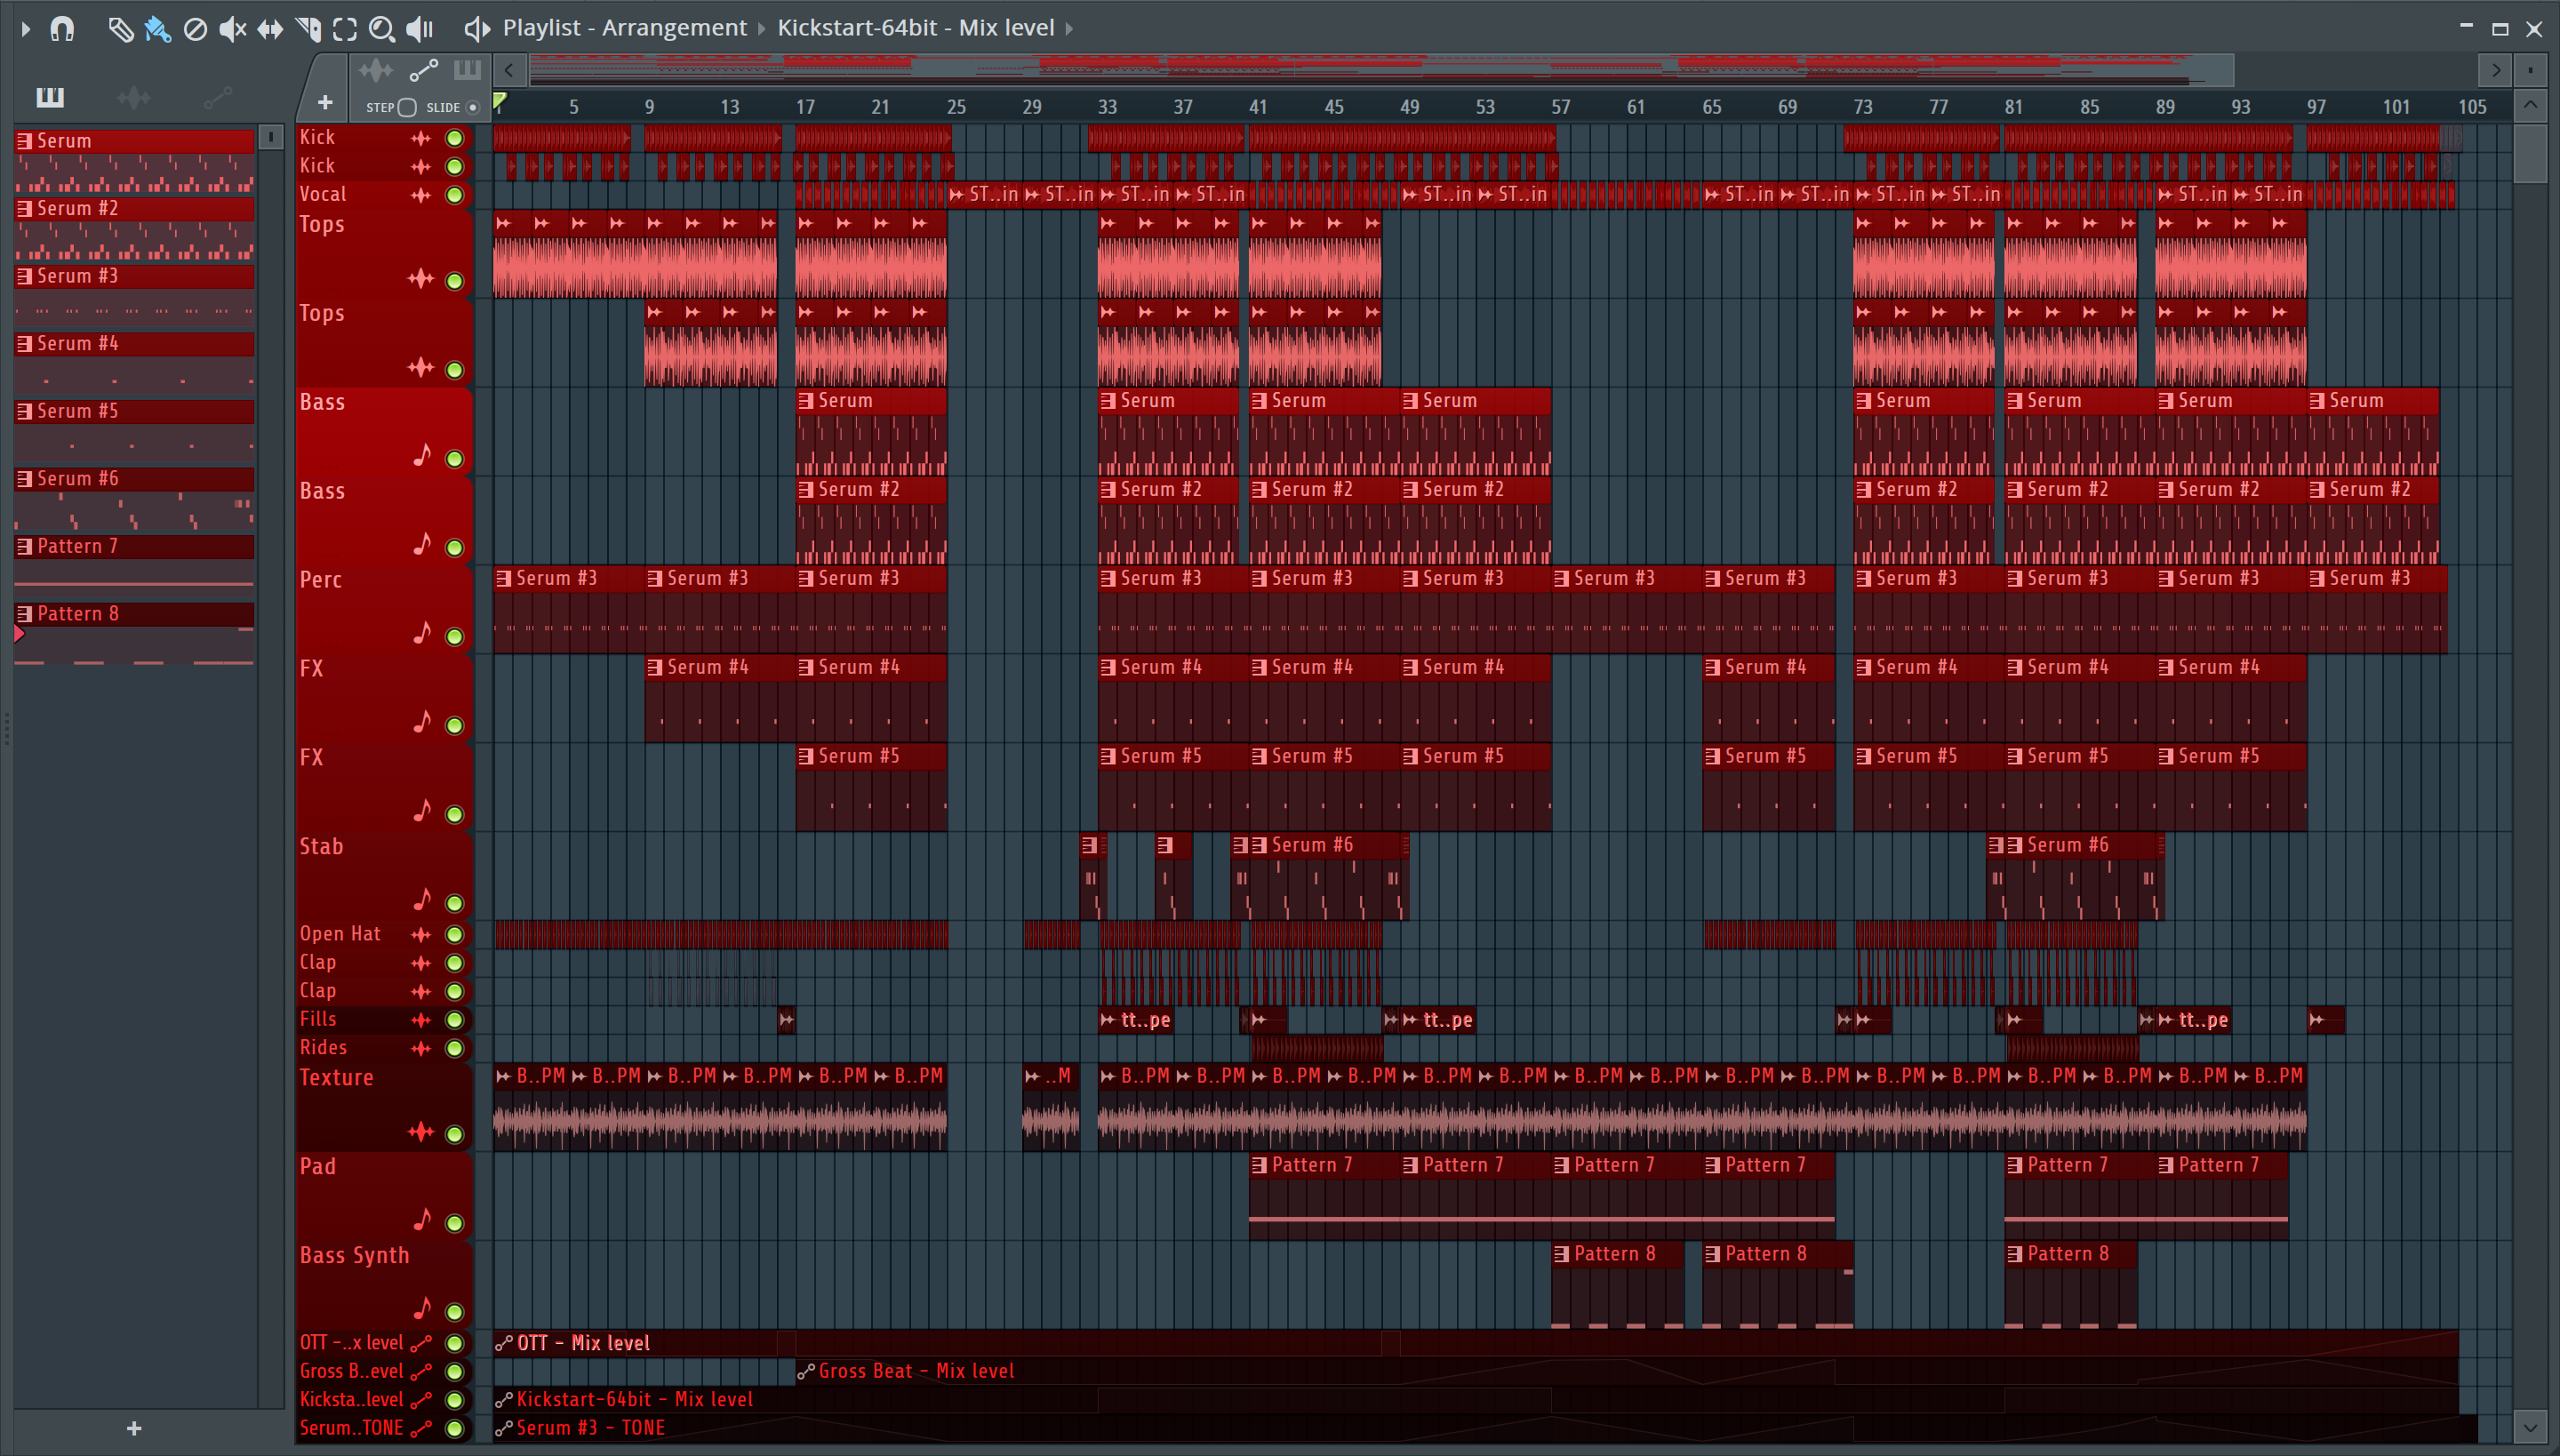
Task: Add a new track with plus
Action: (x=324, y=102)
